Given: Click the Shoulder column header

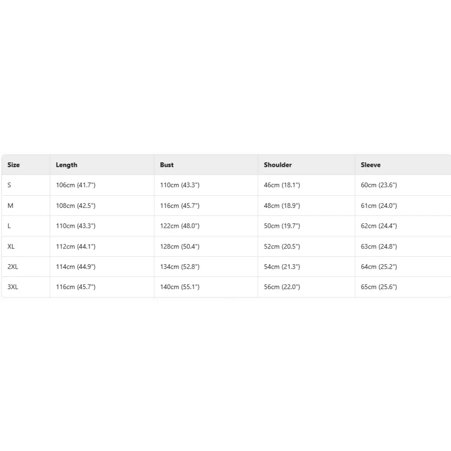Looking at the screenshot, I should point(277,165).
